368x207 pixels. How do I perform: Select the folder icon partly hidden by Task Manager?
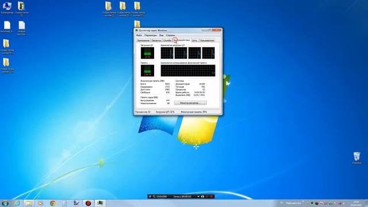137,24
